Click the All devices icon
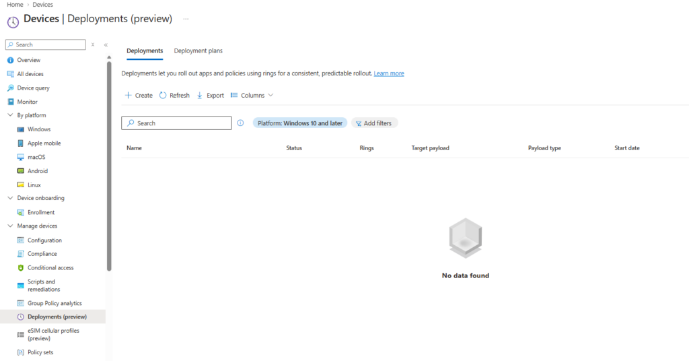 (11, 74)
